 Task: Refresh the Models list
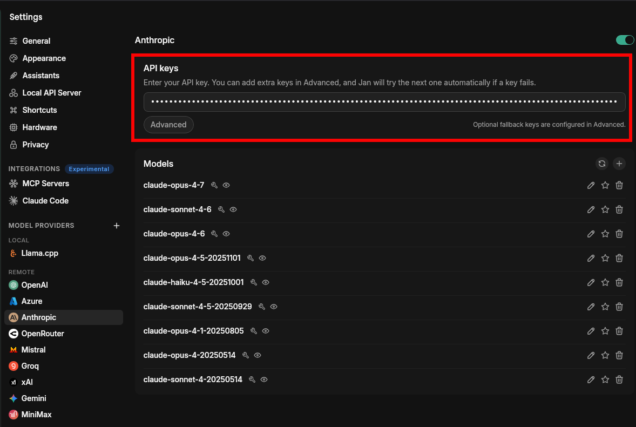tap(602, 164)
